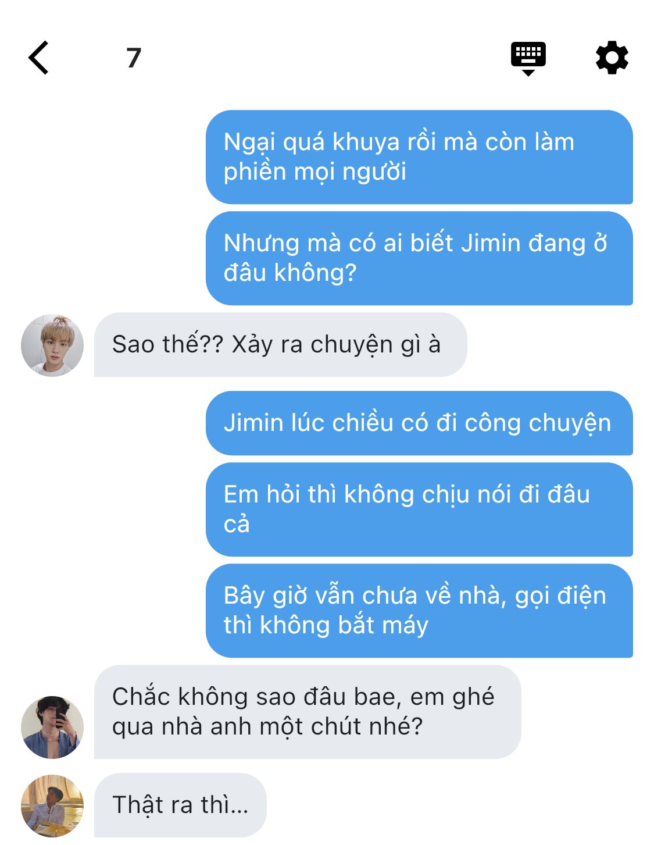The height and width of the screenshot is (845, 654).
Task: Tap the mirror selfie avatar
Action: pos(52,727)
